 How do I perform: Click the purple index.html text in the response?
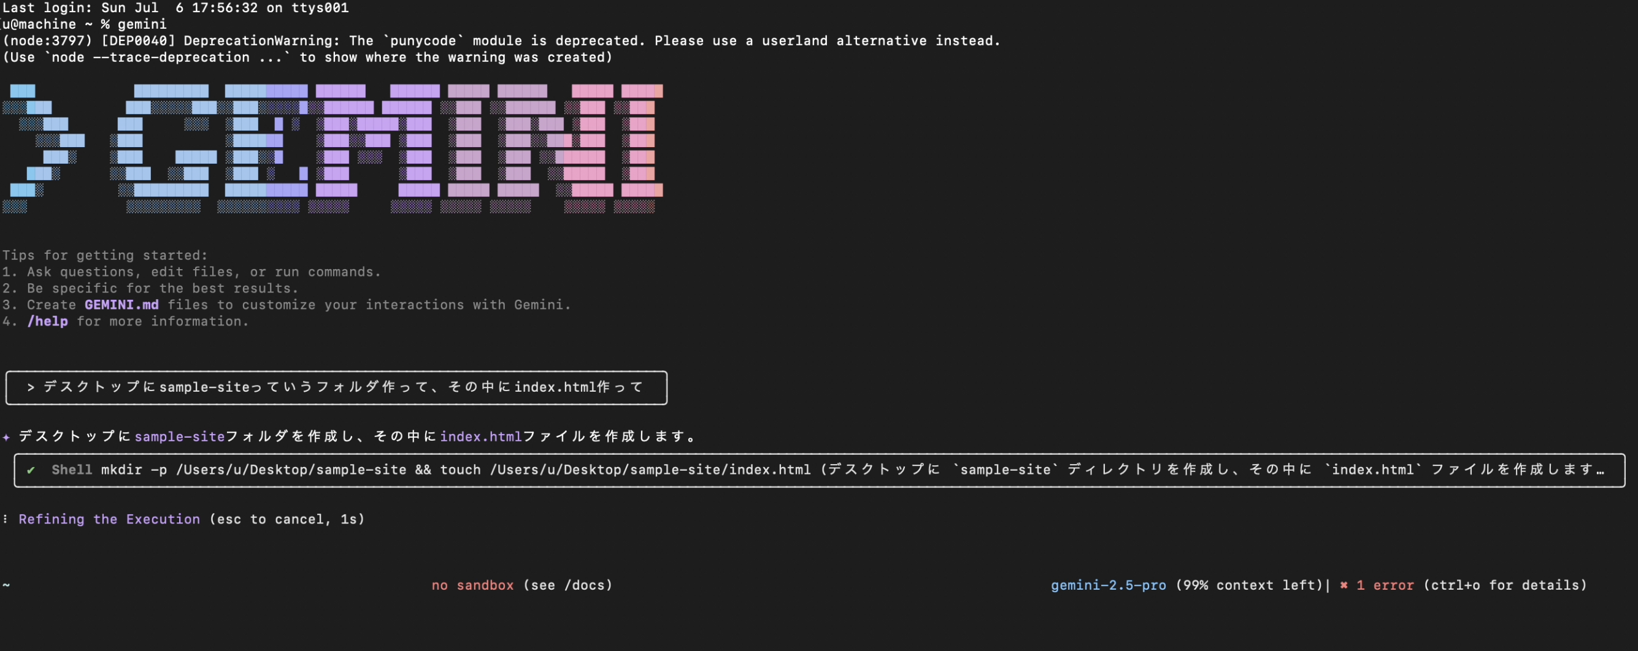tap(481, 437)
